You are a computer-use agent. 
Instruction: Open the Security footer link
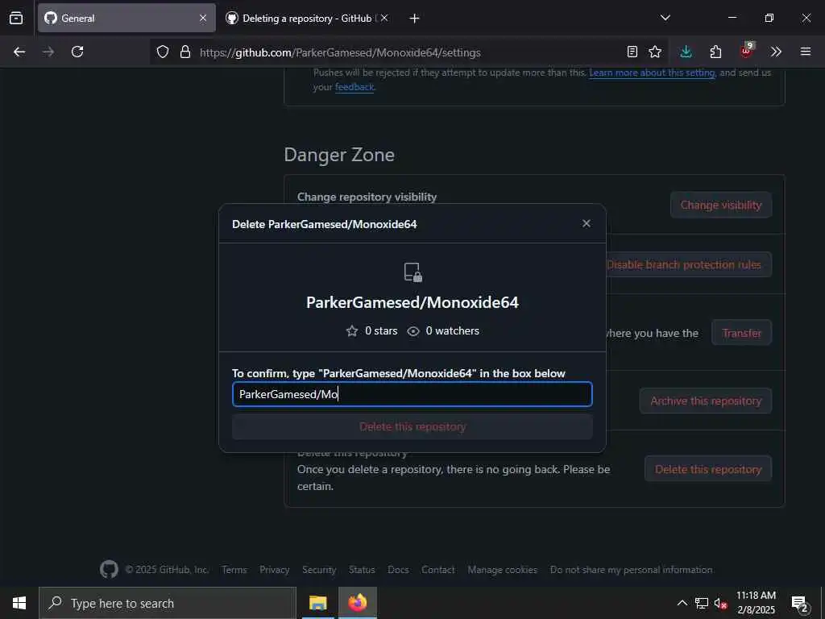pyautogui.click(x=319, y=570)
